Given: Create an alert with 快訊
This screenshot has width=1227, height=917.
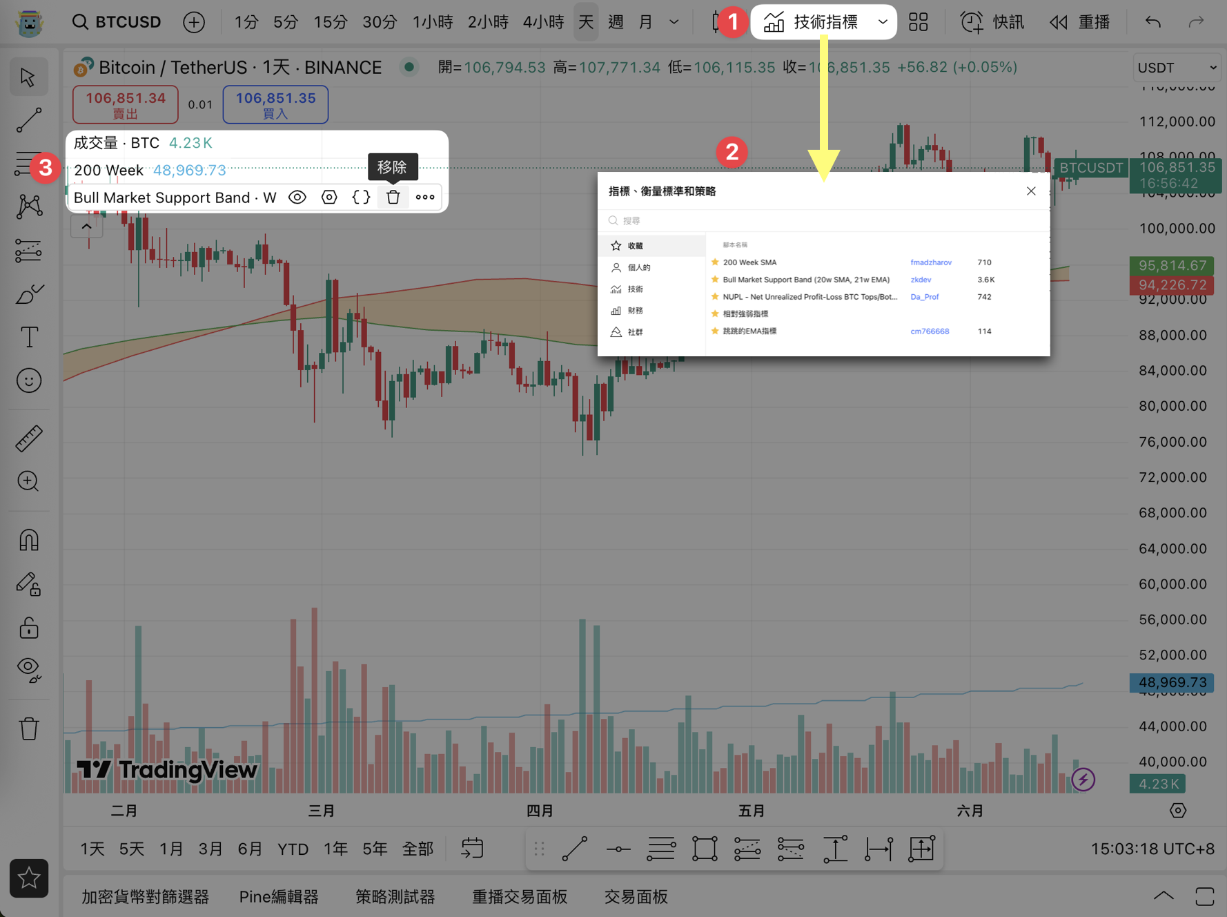Looking at the screenshot, I should coord(992,22).
